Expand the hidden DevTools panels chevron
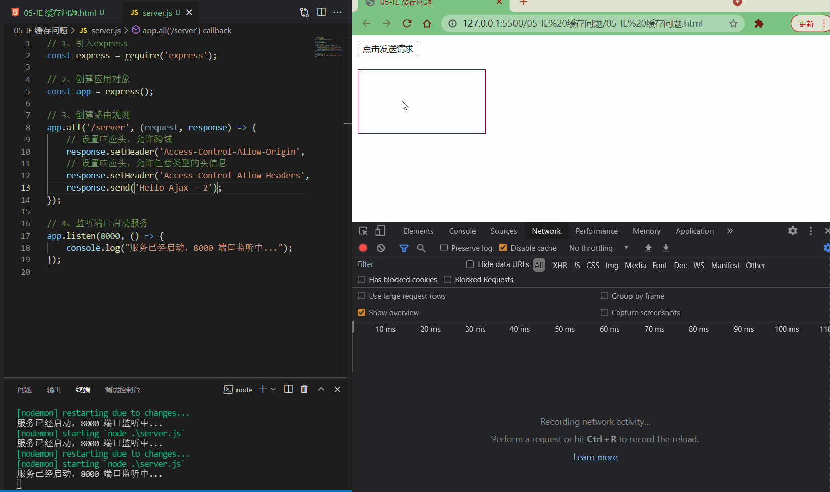830x492 pixels. (729, 231)
